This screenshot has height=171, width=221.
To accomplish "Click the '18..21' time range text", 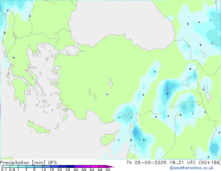I will click(177, 163).
